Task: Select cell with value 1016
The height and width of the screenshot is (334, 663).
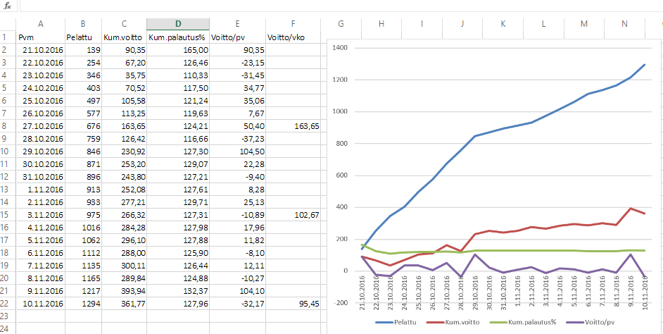Action: pos(83,228)
